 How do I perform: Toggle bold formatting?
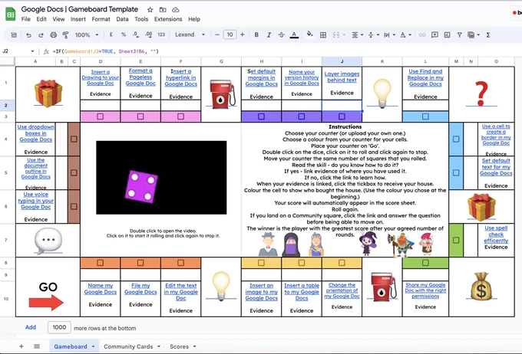tap(256, 34)
